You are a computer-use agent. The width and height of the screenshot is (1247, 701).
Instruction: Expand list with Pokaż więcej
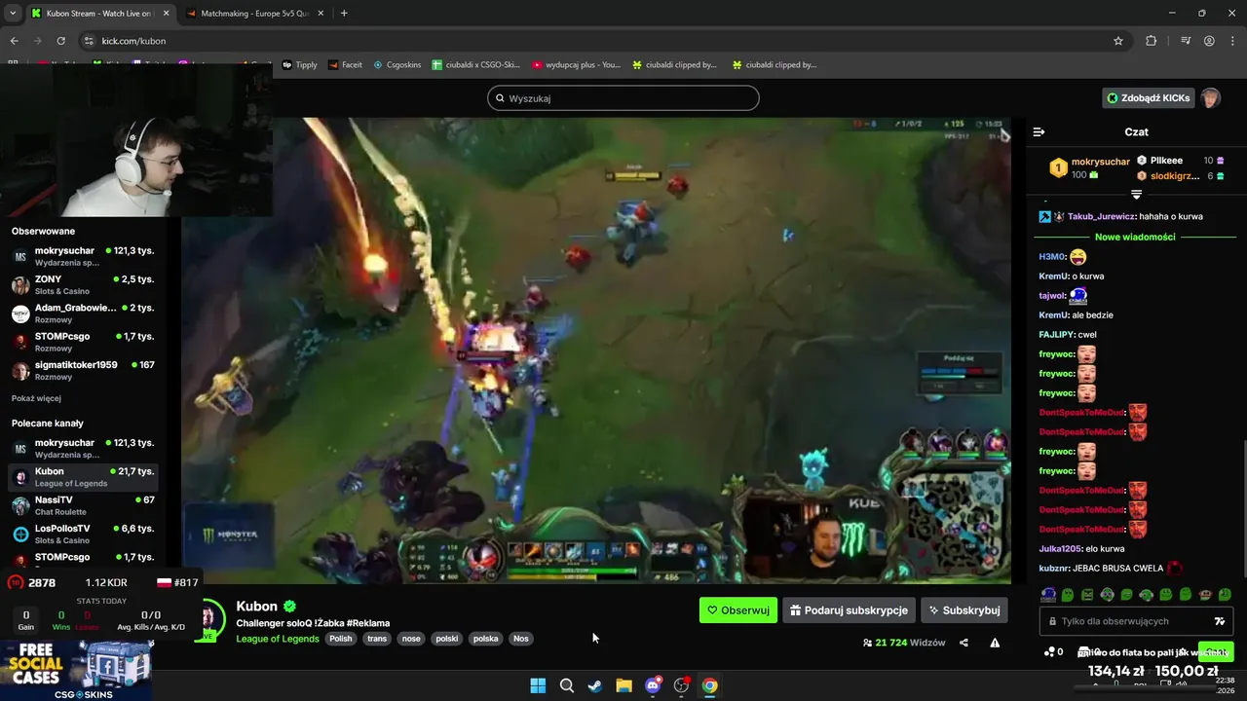pyautogui.click(x=36, y=398)
